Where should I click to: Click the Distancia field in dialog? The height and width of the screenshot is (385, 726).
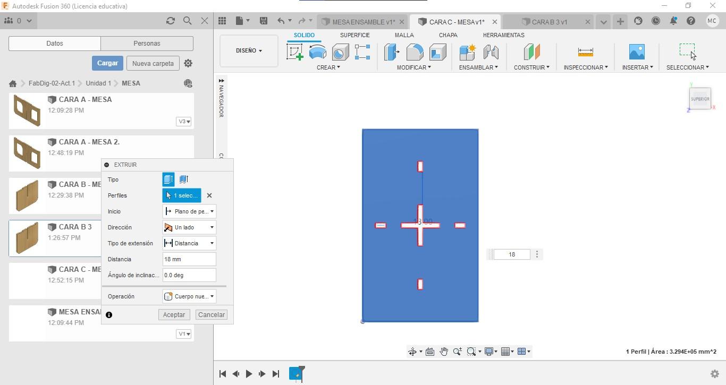pos(189,259)
